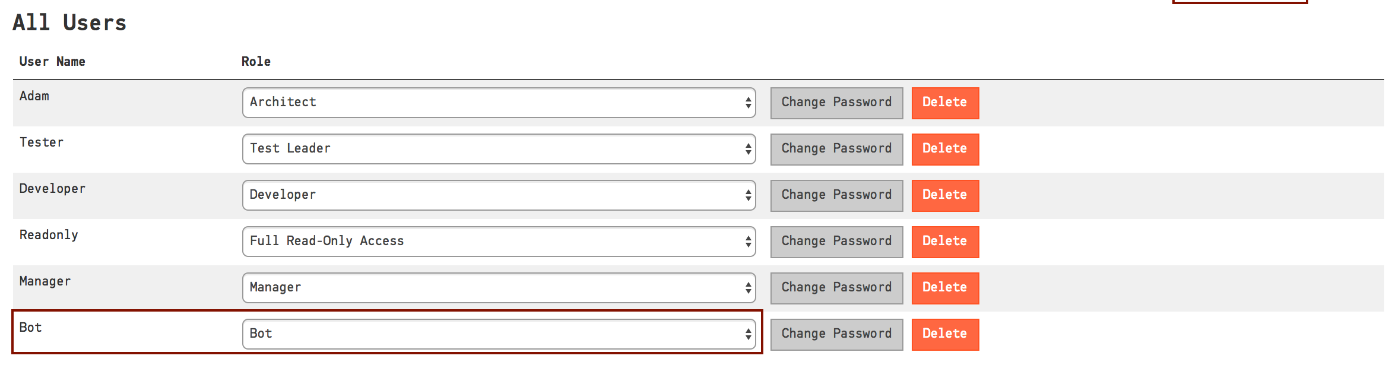Delete the Bot account
Image resolution: width=1389 pixels, height=365 pixels.
tap(945, 334)
